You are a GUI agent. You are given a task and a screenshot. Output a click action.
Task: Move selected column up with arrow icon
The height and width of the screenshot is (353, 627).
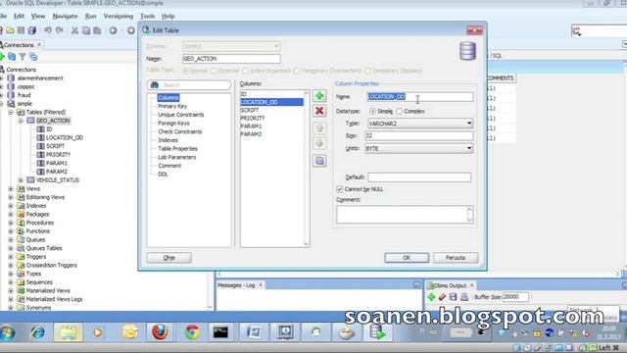(319, 128)
